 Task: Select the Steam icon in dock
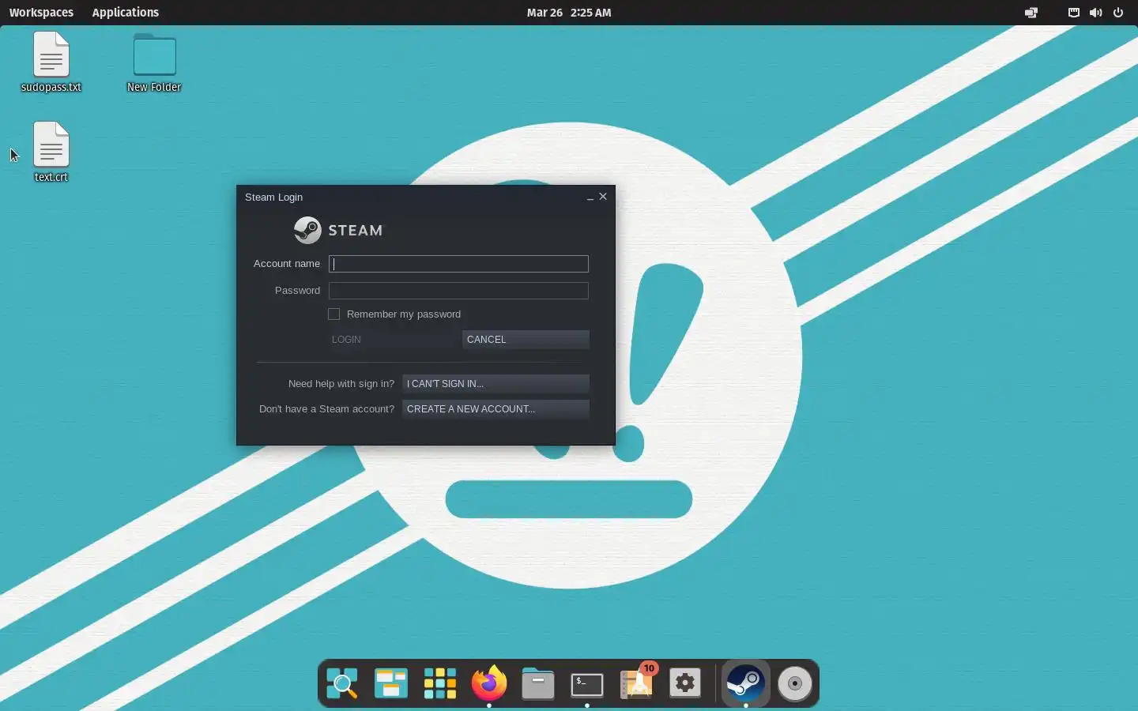pos(746,683)
